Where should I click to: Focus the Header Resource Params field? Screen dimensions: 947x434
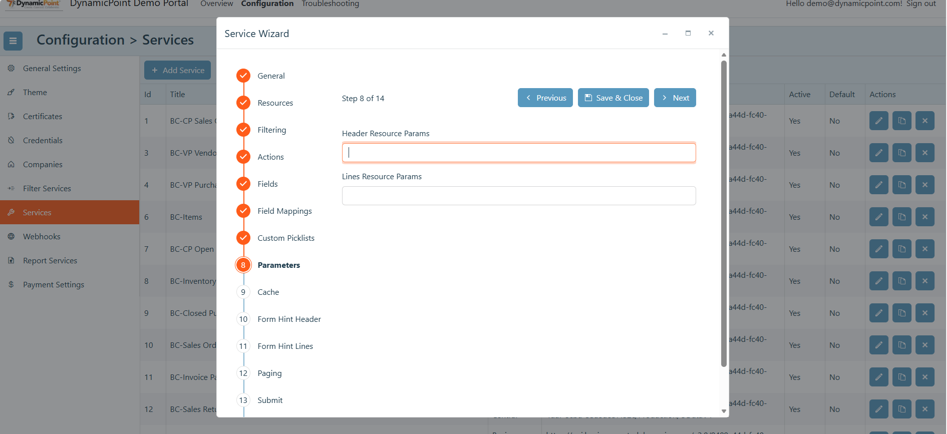pos(519,153)
